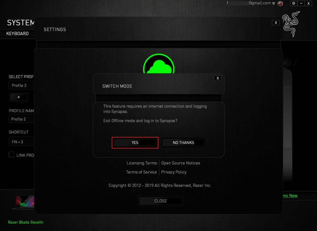Open the Select Profile dropdown
Viewport: 317px width, 231px height.
[x=22, y=85]
